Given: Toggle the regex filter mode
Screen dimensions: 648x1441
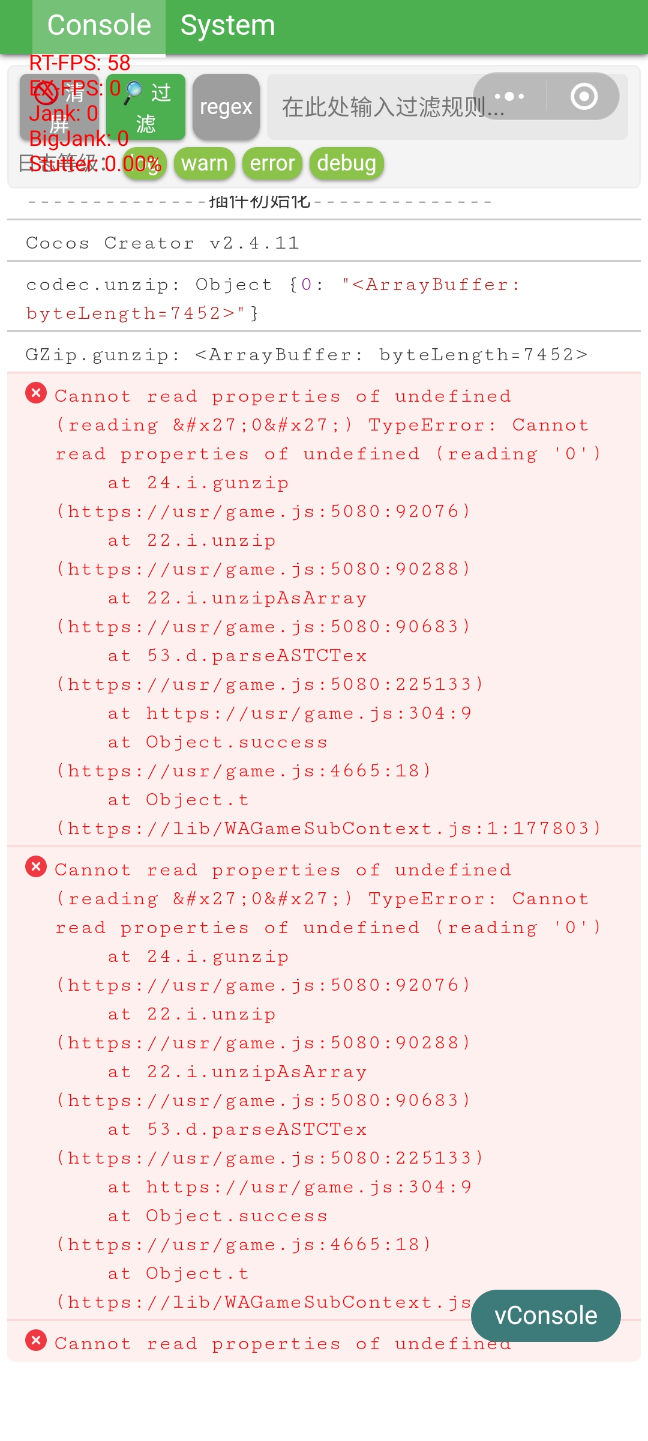Looking at the screenshot, I should 226,107.
